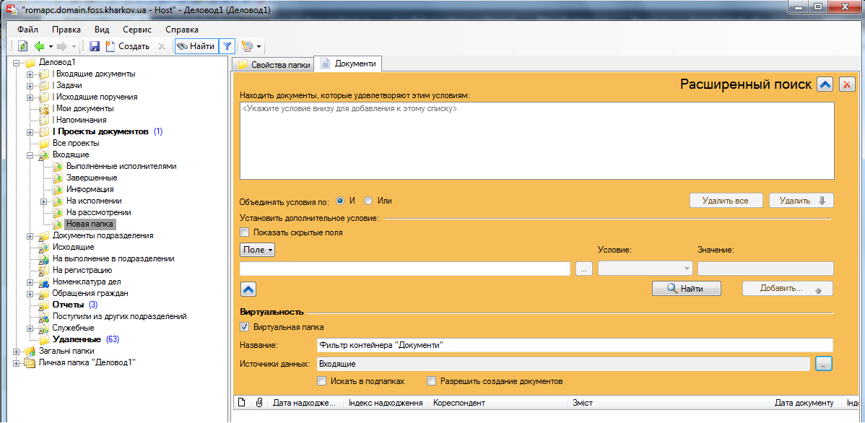The width and height of the screenshot is (865, 423).
Task: Switch to the Свойства папки tab
Action: pos(274,64)
